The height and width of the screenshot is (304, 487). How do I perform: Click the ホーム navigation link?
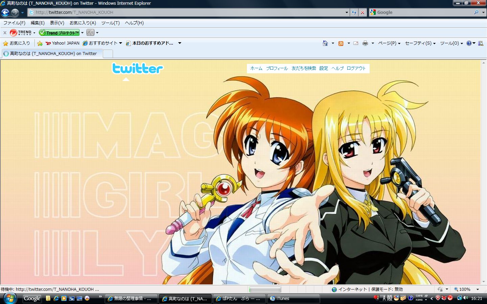256,68
